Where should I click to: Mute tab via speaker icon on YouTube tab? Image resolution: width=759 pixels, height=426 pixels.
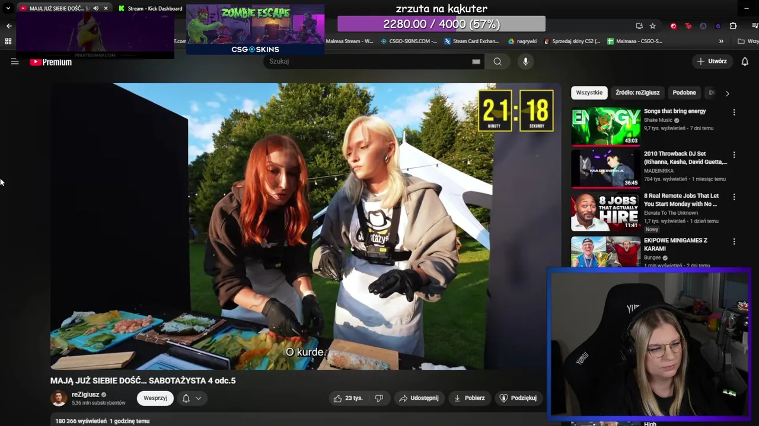pos(95,8)
